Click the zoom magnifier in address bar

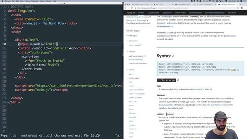[238, 8]
